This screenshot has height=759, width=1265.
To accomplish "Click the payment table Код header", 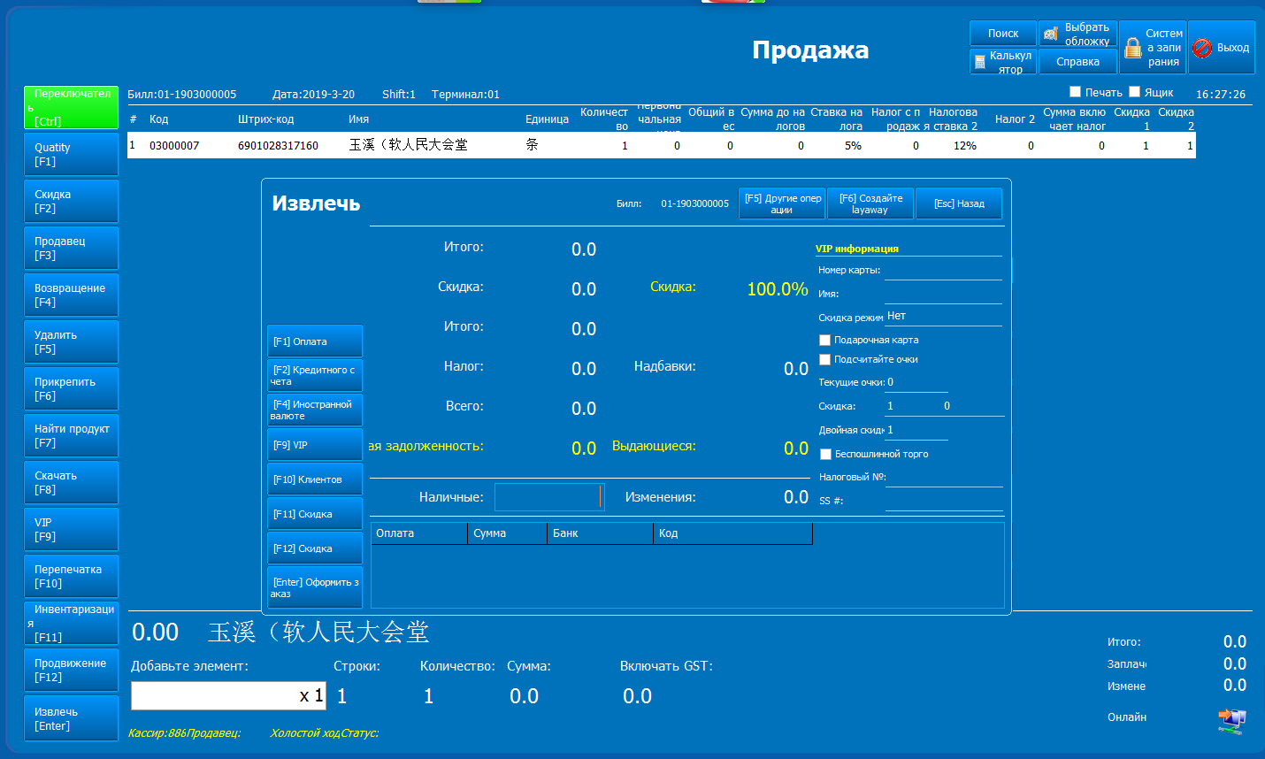I will pyautogui.click(x=732, y=533).
